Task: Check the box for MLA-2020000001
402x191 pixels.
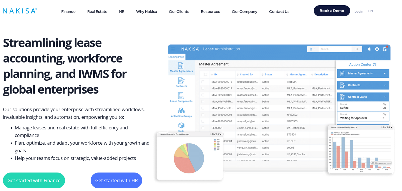Action: click(x=203, y=115)
